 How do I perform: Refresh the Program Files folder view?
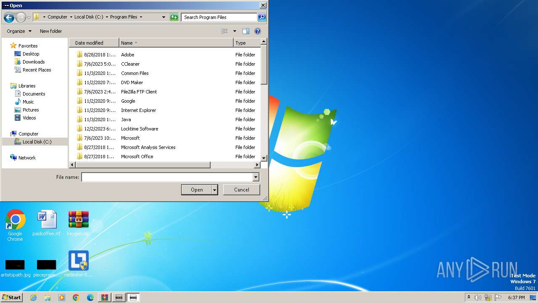pos(174,17)
